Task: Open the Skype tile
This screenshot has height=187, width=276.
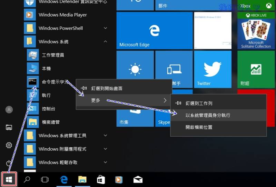Action: [163, 118]
